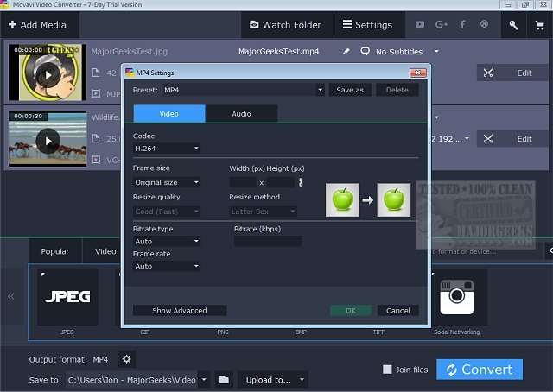The height and width of the screenshot is (392, 553).
Task: Play the MajorGeeksTest thumbnail preview
Action: tap(48, 75)
